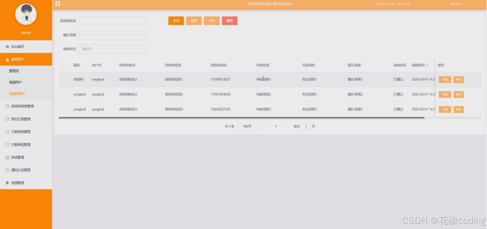Click the icon beside 咨询师信息管理
This screenshot has height=229, width=487.
(7, 106)
